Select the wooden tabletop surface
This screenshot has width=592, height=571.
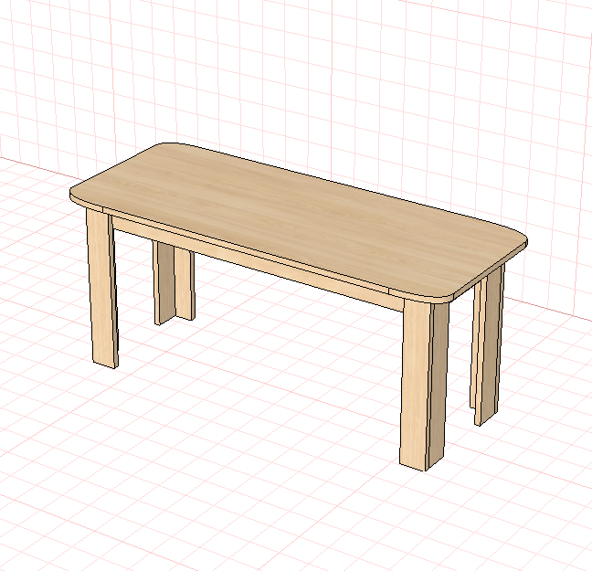298,222
